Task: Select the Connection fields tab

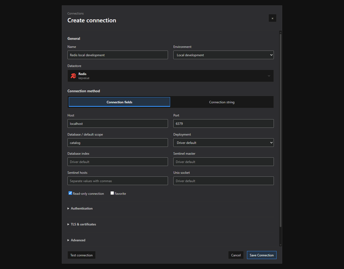Action: point(119,102)
